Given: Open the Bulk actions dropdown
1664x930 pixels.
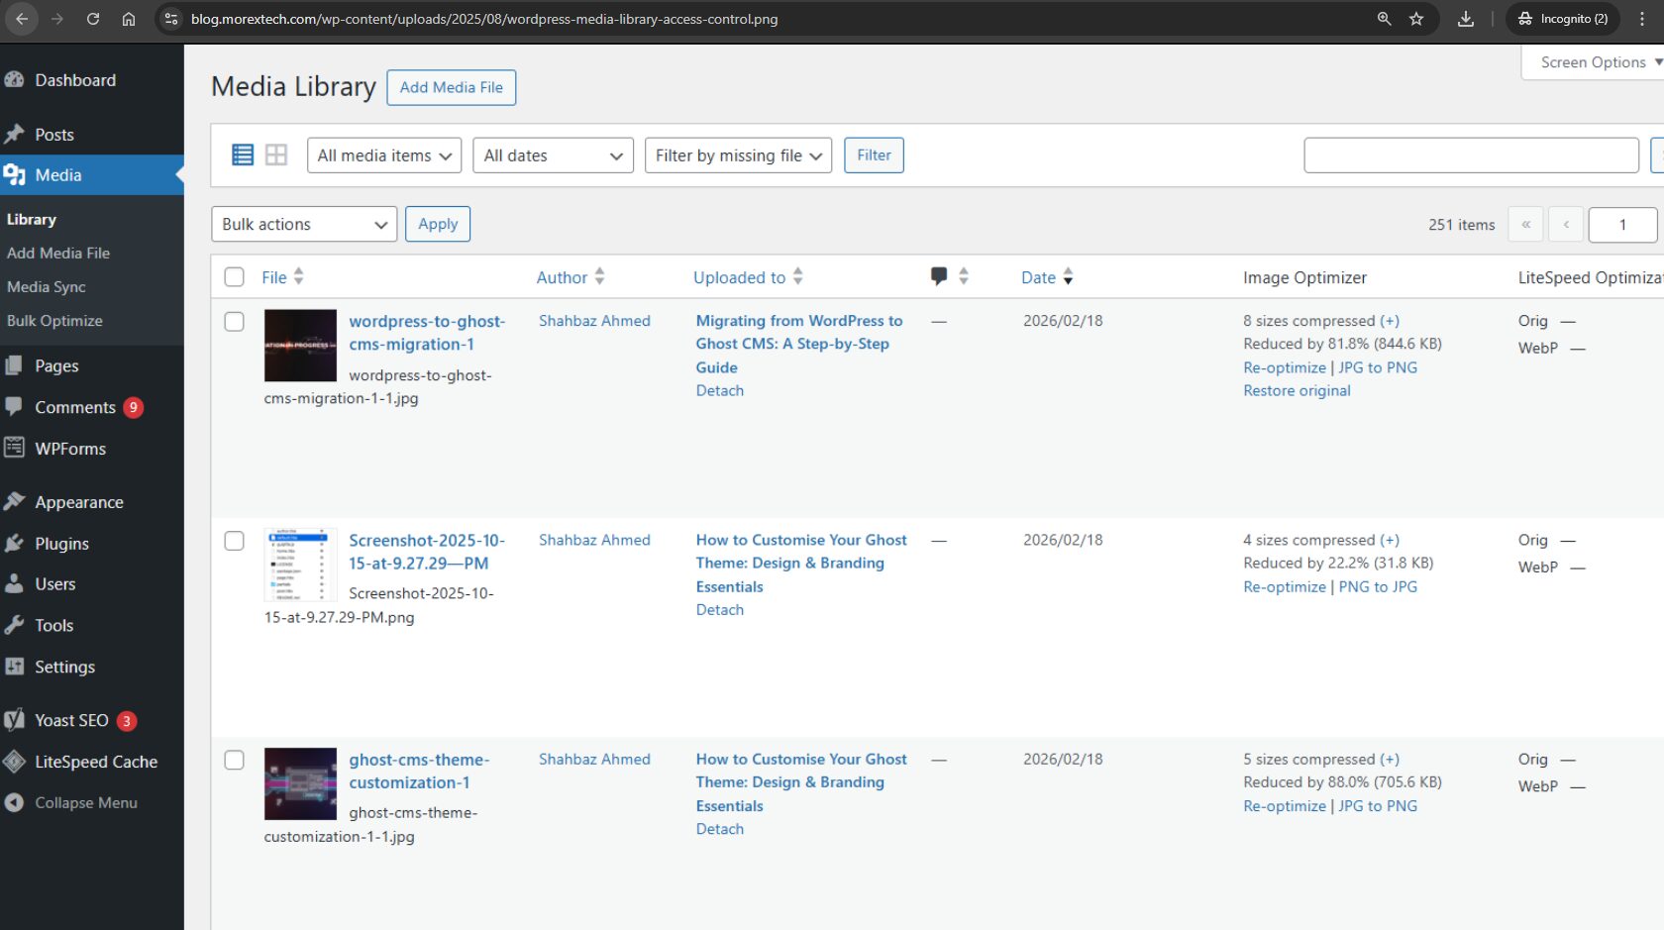Looking at the screenshot, I should (x=303, y=224).
